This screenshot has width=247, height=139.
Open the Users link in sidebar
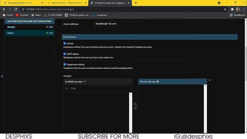click(x=10, y=33)
